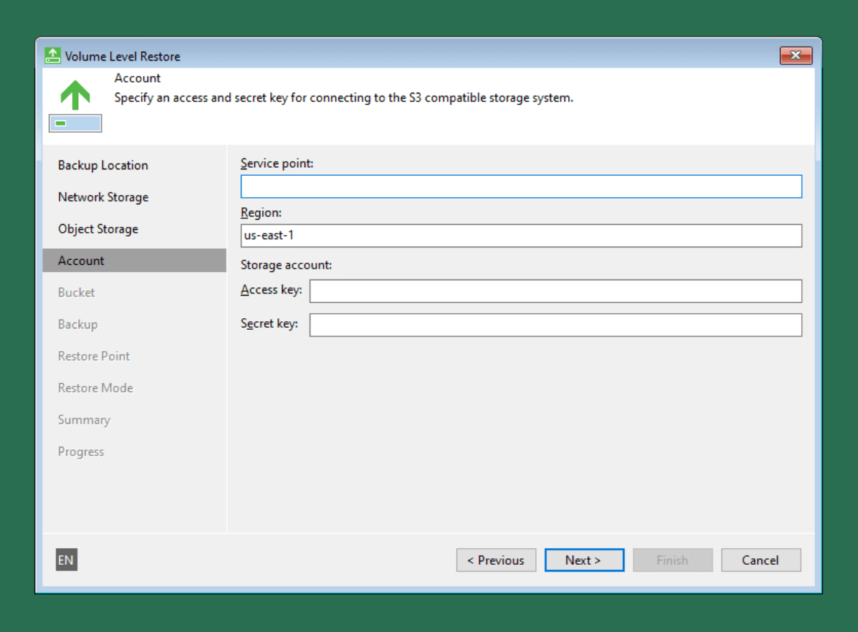
Task: Select the Account step in sidebar
Action: pyautogui.click(x=81, y=261)
